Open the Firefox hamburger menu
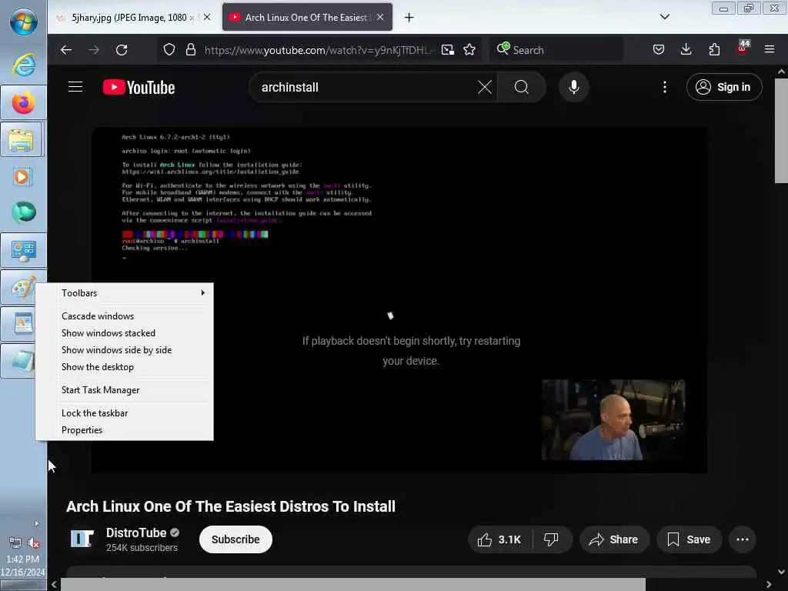 (770, 50)
